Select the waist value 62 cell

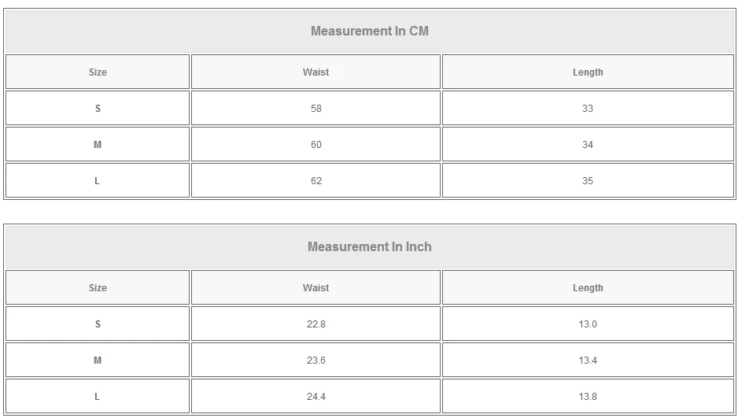[x=315, y=181]
